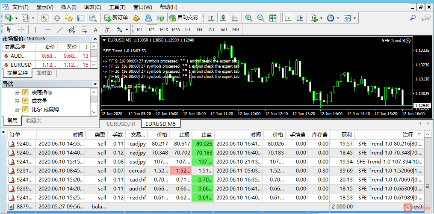Switch to the EURUSD,H1 chart tab
The width and height of the screenshot is (434, 214).
[x=121, y=124]
